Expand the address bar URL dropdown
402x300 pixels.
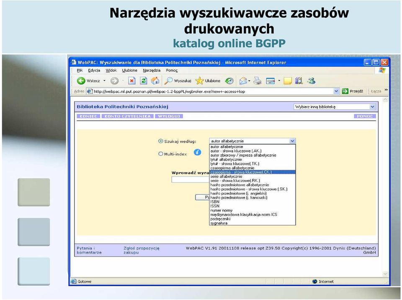point(336,91)
